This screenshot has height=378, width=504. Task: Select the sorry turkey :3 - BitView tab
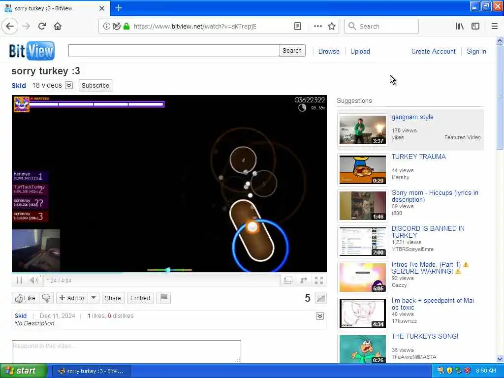coord(55,8)
